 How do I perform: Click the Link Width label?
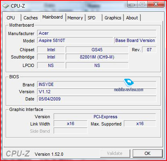click(40, 124)
